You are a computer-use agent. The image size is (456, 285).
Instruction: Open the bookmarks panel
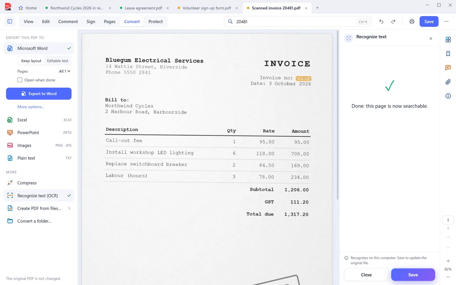pyautogui.click(x=448, y=54)
